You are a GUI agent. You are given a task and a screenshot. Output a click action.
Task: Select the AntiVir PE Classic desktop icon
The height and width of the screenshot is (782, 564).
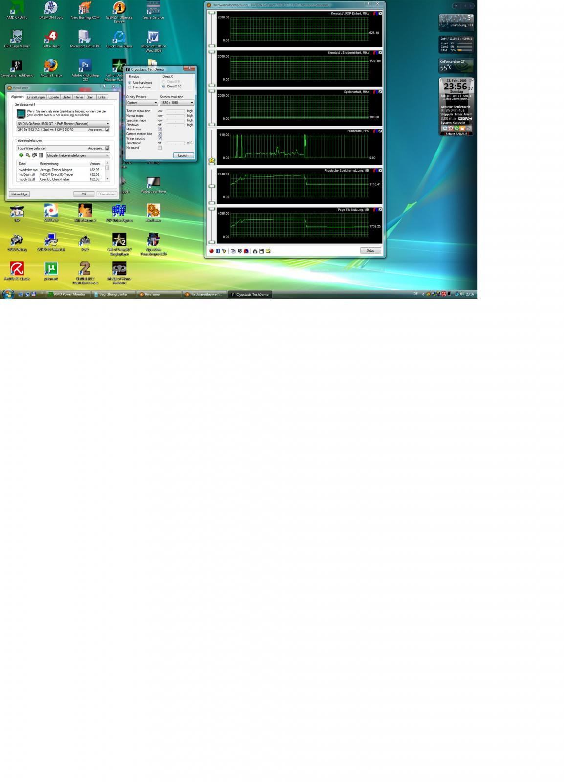(17, 271)
